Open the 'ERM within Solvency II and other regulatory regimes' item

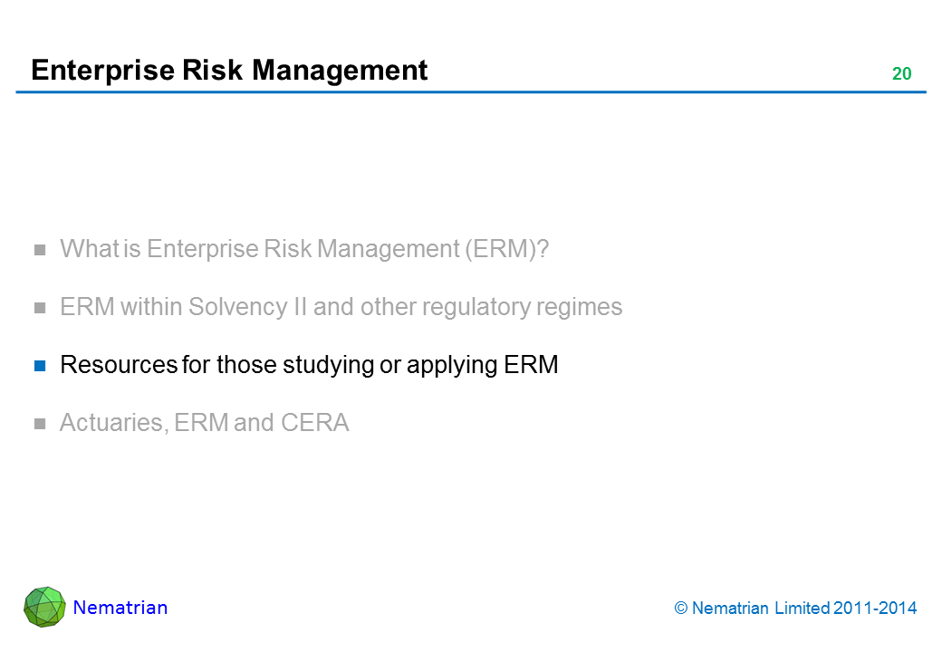click(x=341, y=307)
